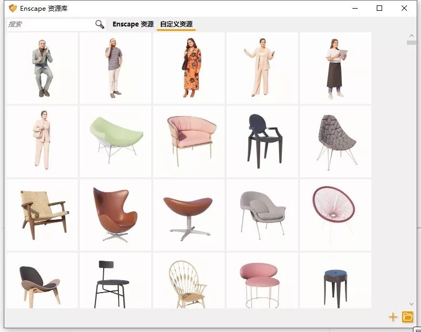Select the waitress holding a tablet

(335, 68)
